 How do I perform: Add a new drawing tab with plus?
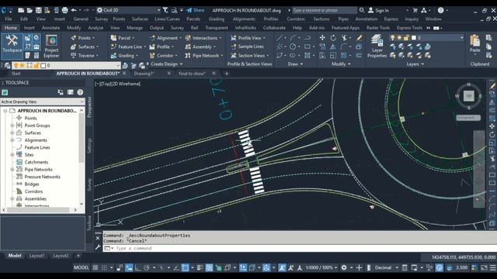[227, 74]
